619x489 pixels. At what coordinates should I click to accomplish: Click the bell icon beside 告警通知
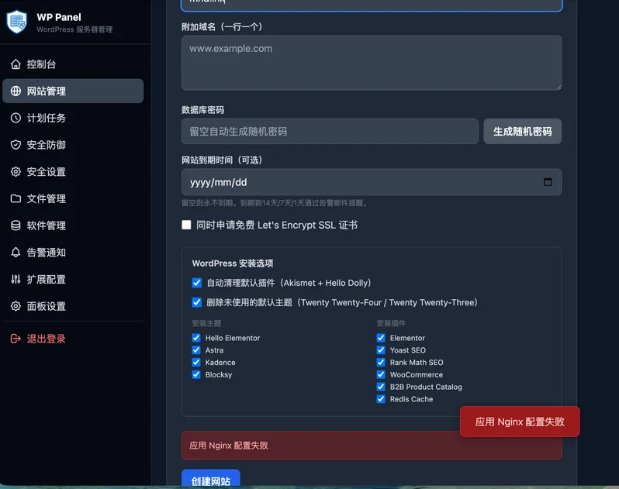(16, 253)
